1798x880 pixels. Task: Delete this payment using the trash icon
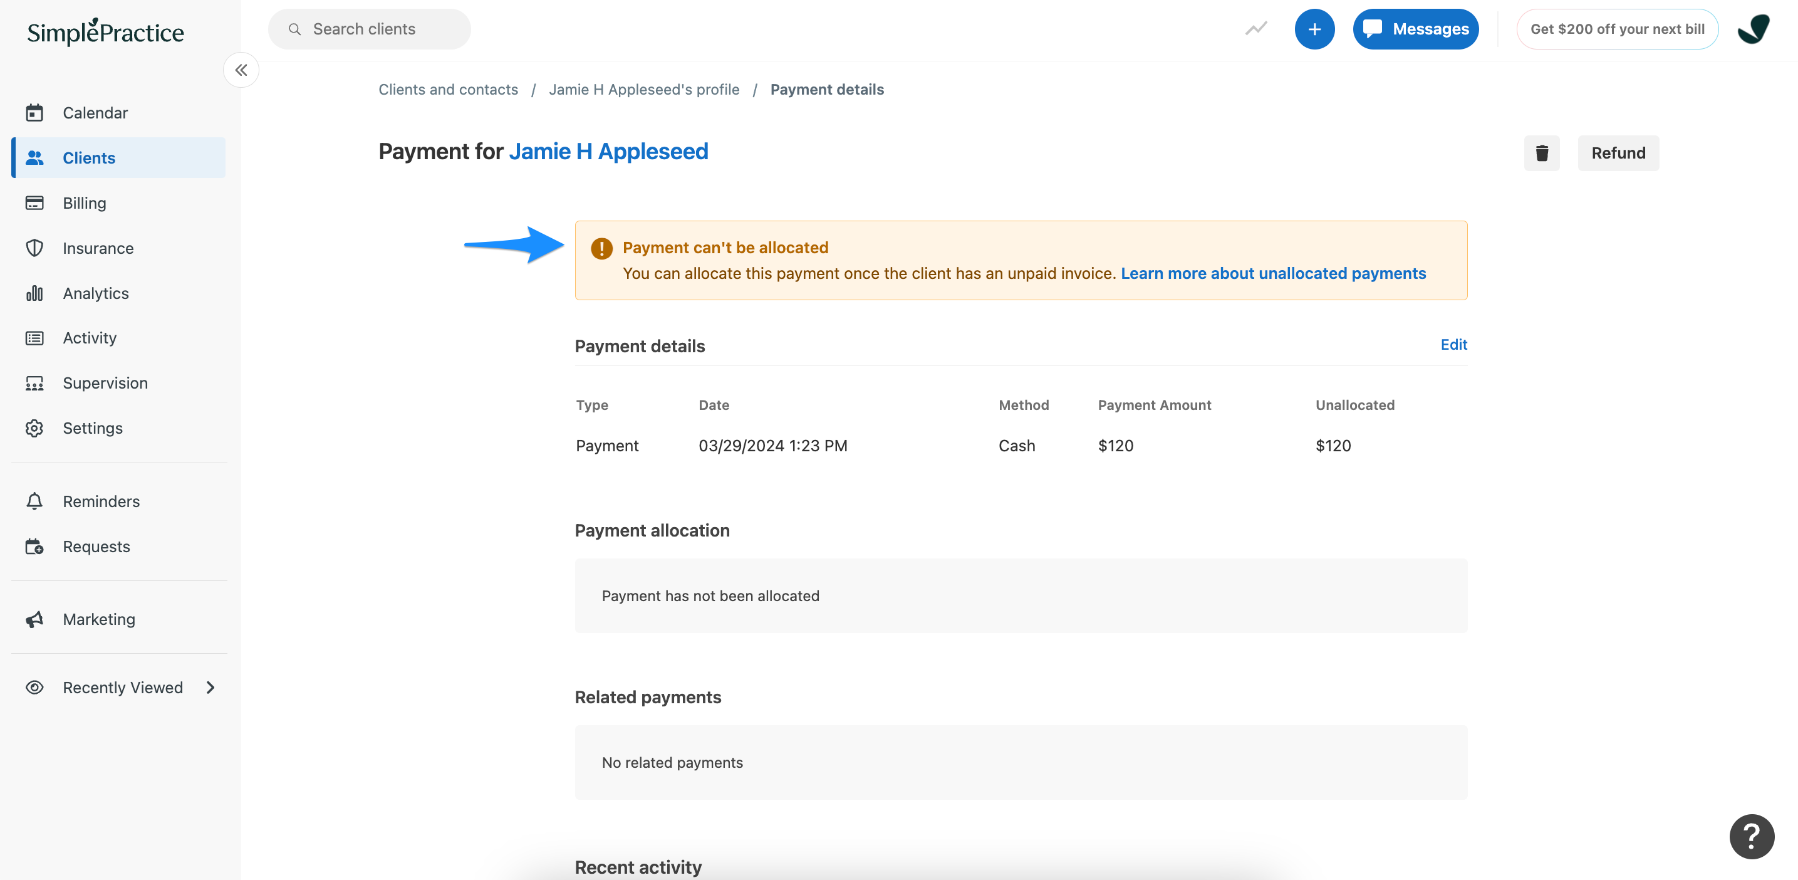point(1542,153)
